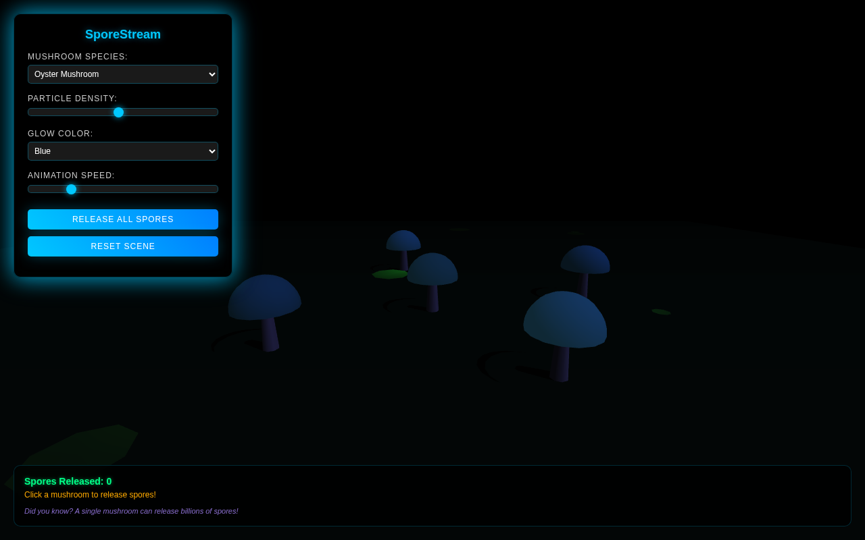Click the SporeStream title heading
Screen dimensions: 865x540
(123, 34)
